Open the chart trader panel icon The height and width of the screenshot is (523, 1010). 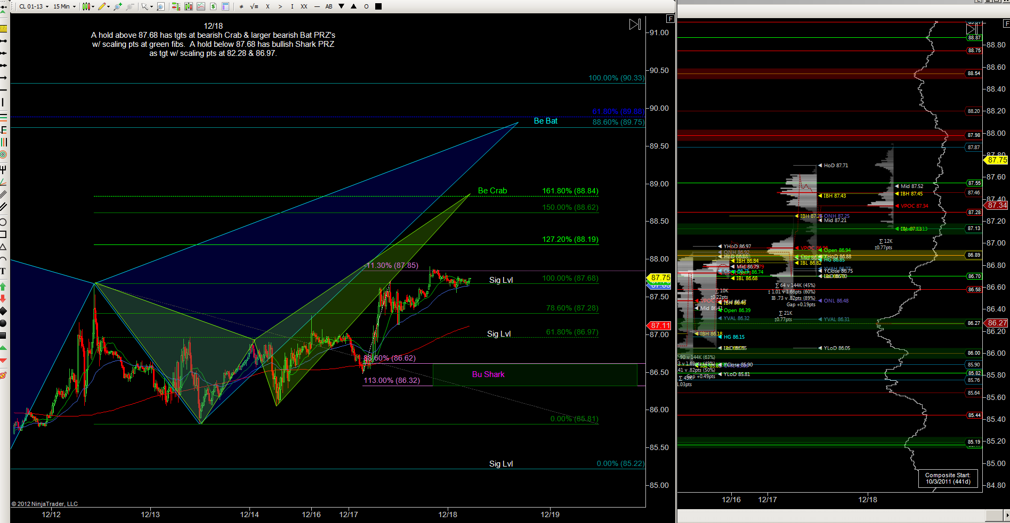[175, 6]
